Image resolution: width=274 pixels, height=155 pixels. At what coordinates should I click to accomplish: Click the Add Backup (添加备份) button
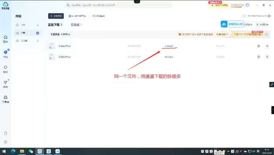(99, 16)
